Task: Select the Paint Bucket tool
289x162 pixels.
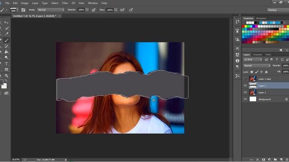Action: point(7,52)
